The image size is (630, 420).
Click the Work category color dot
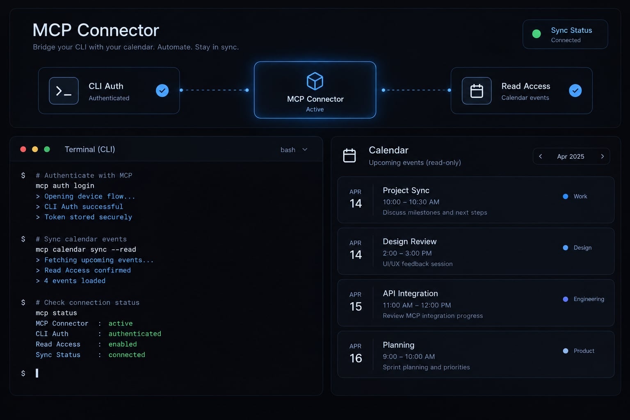tap(566, 196)
